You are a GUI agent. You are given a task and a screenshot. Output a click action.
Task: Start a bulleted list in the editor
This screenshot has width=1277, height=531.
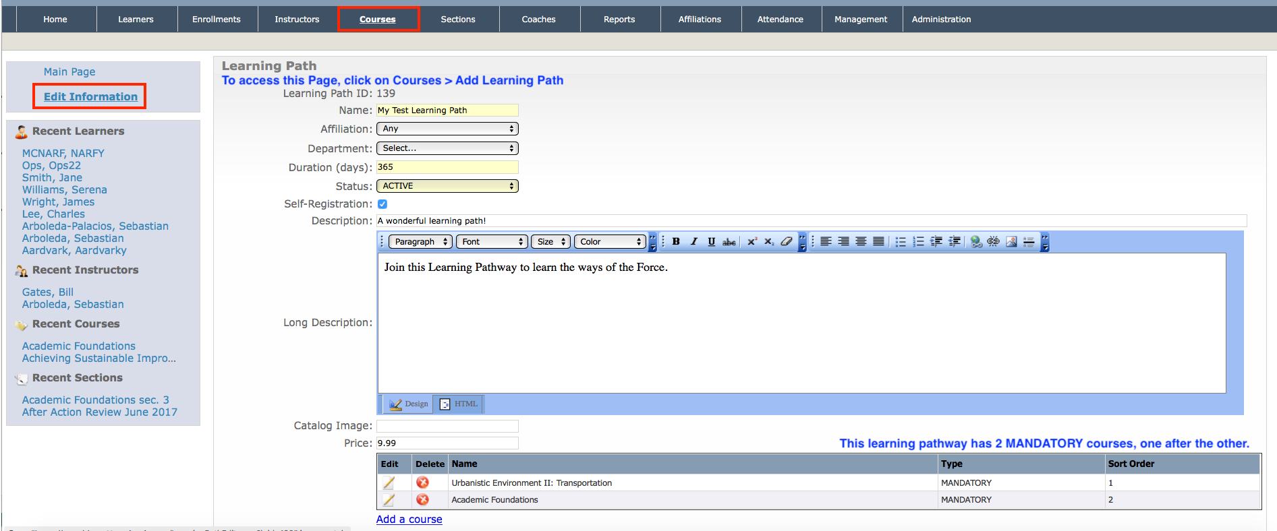click(x=901, y=242)
